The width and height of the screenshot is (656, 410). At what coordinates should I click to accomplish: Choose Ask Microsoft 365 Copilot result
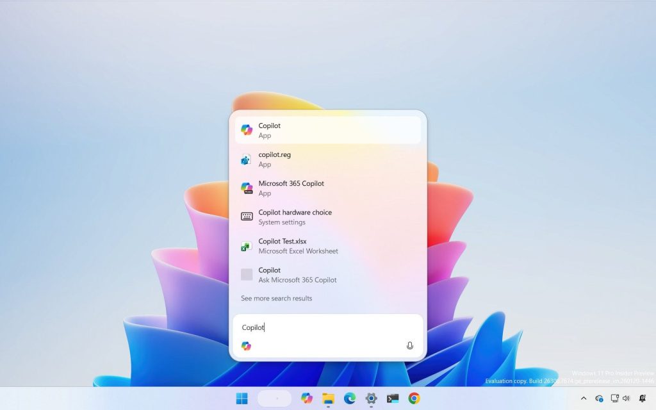tap(328, 274)
